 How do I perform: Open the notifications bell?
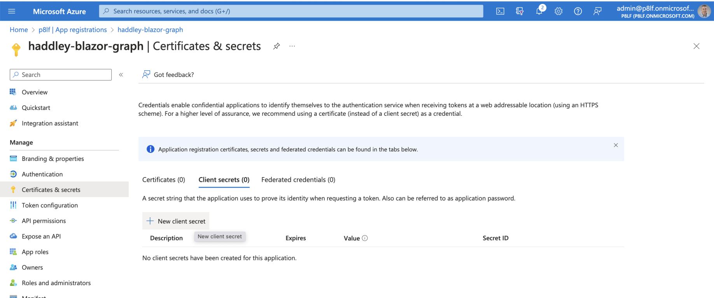click(x=539, y=11)
